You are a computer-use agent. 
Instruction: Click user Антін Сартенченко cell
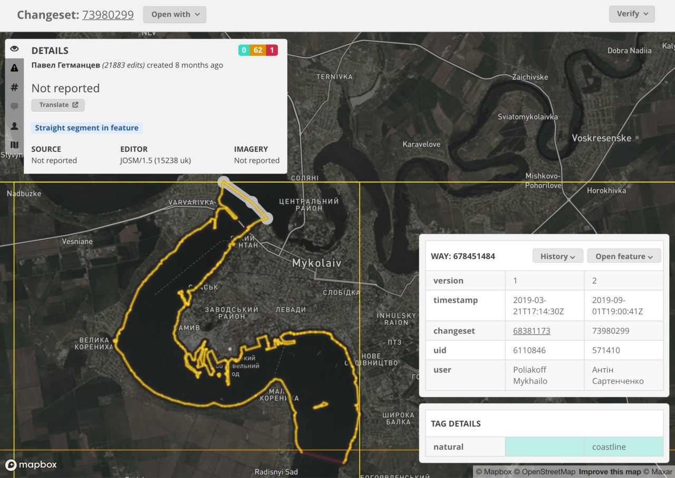coord(624,375)
